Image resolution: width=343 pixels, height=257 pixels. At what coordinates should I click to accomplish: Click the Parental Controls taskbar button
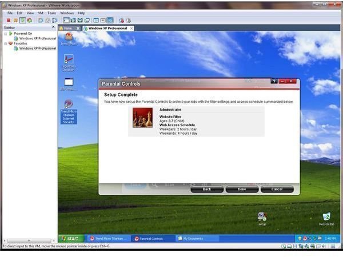click(153, 239)
